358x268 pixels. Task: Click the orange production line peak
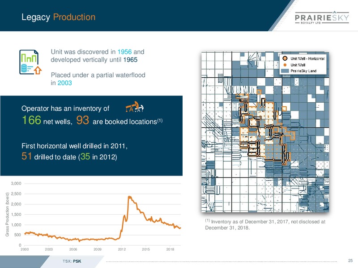[129, 197]
